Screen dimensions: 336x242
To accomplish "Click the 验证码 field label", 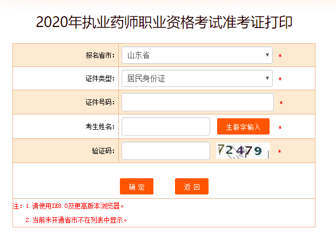I will click(x=103, y=151).
